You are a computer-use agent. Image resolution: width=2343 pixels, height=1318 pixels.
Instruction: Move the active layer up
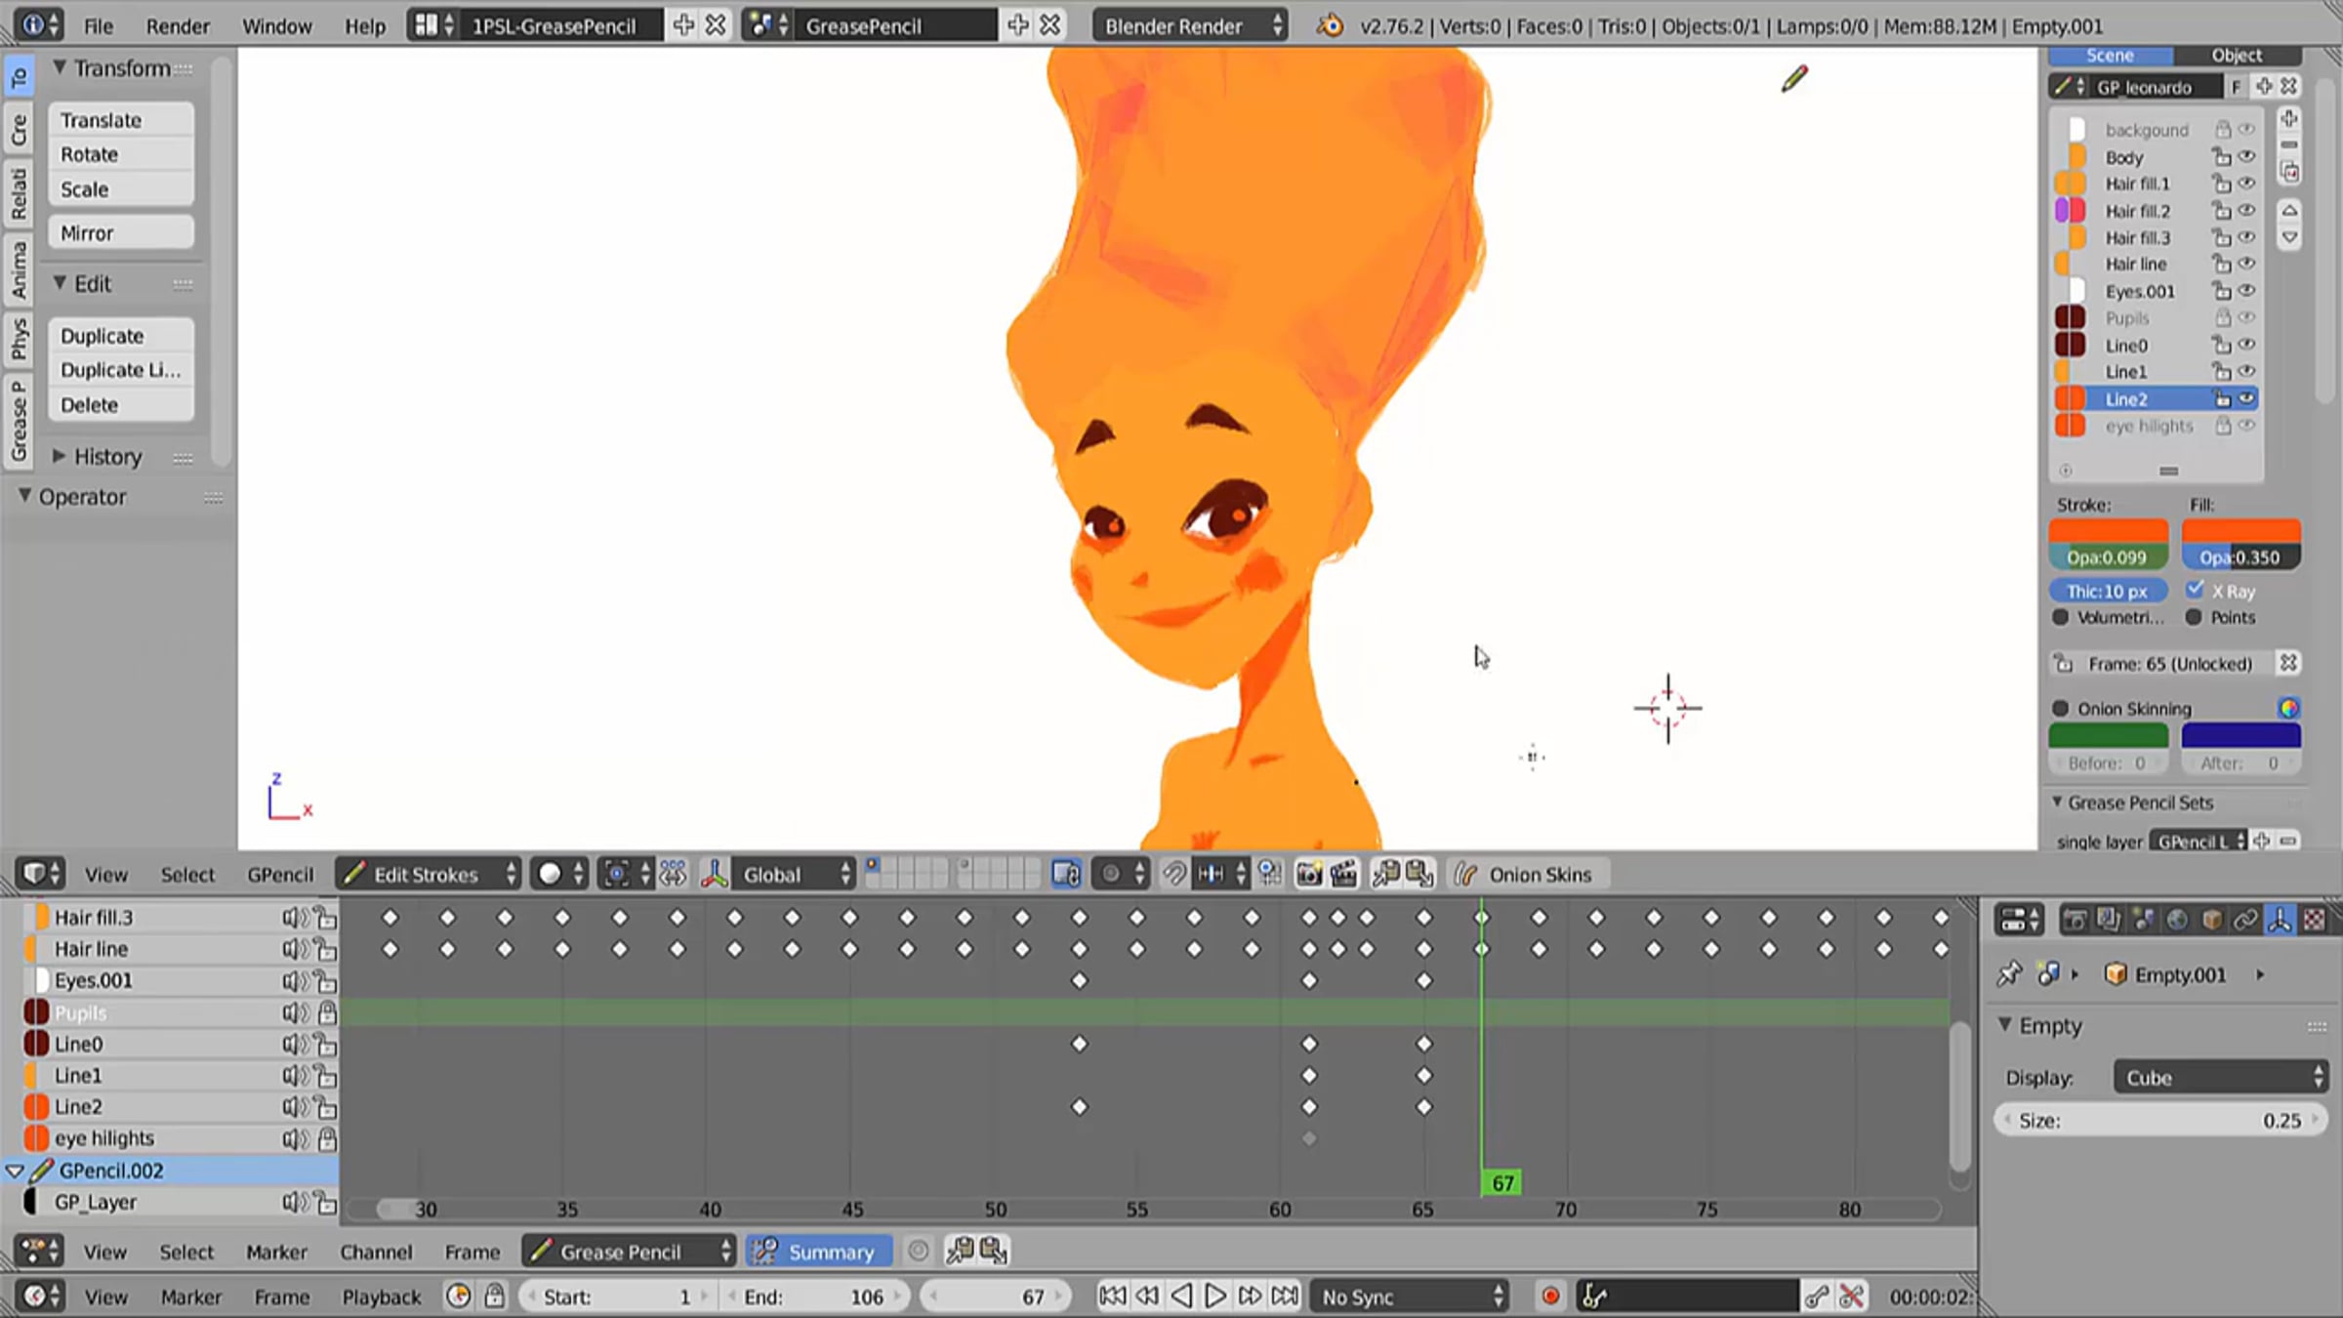(2289, 211)
